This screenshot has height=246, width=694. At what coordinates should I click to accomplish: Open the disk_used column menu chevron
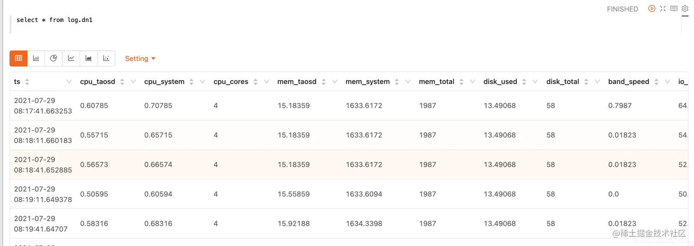tap(535, 82)
